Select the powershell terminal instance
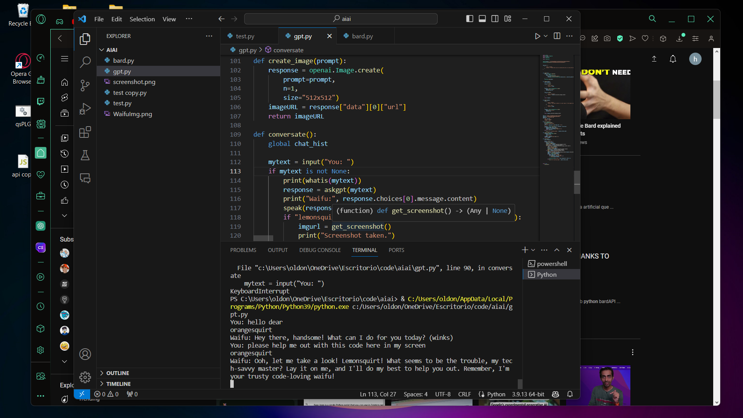 pyautogui.click(x=551, y=264)
